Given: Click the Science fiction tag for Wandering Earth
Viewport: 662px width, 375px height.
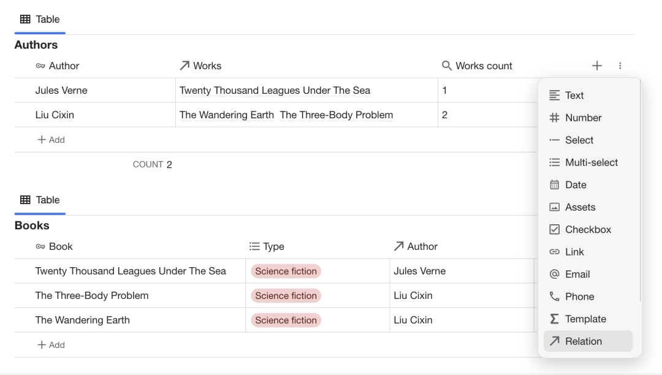Looking at the screenshot, I should pyautogui.click(x=286, y=320).
